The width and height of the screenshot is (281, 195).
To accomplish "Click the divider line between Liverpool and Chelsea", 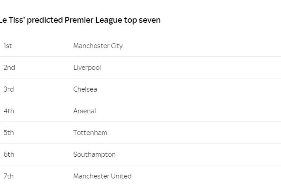I will click(x=140, y=78).
